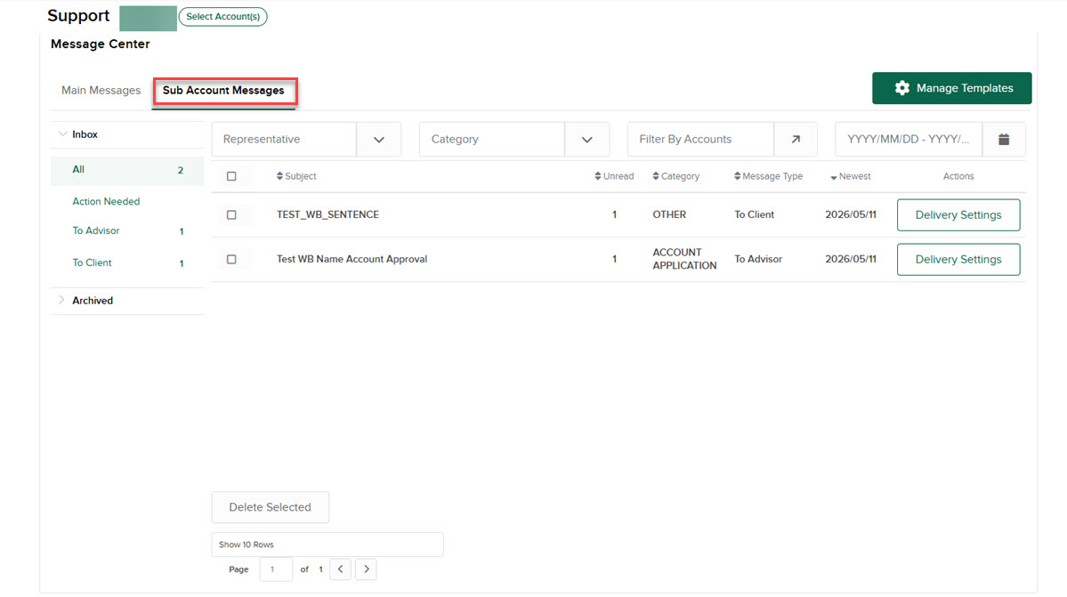The width and height of the screenshot is (1067, 597).
Task: Select the To Advisor filter
Action: 96,230
